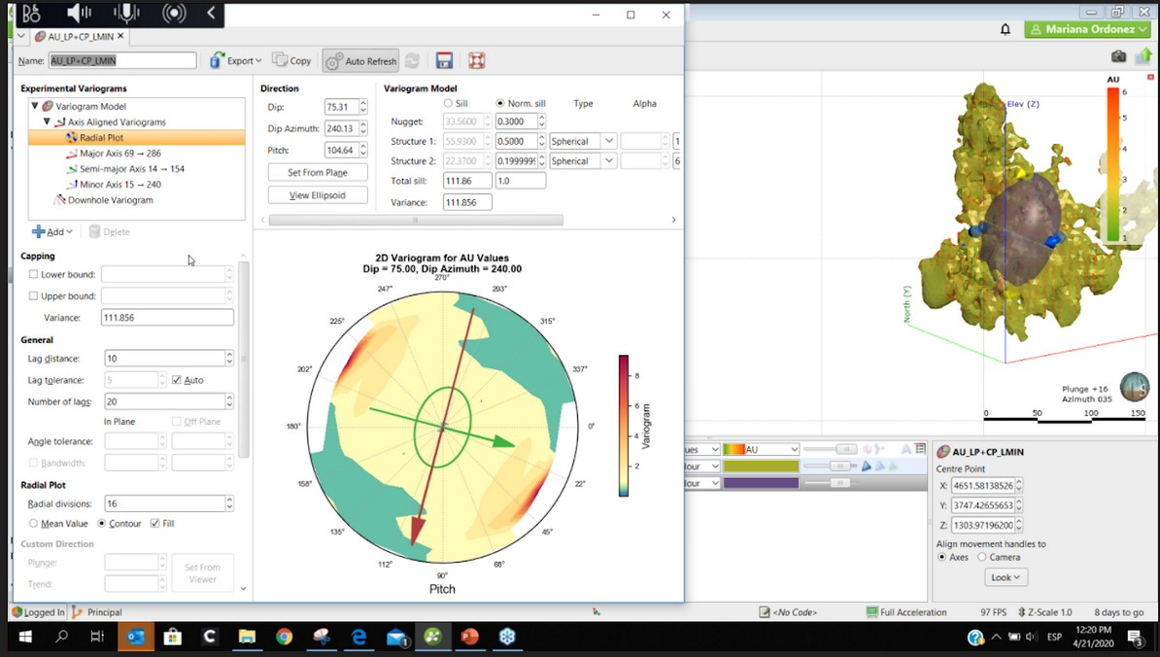Screen dimensions: 1160x657
Task: Click the Save disk icon in toolbar
Action: click(444, 60)
